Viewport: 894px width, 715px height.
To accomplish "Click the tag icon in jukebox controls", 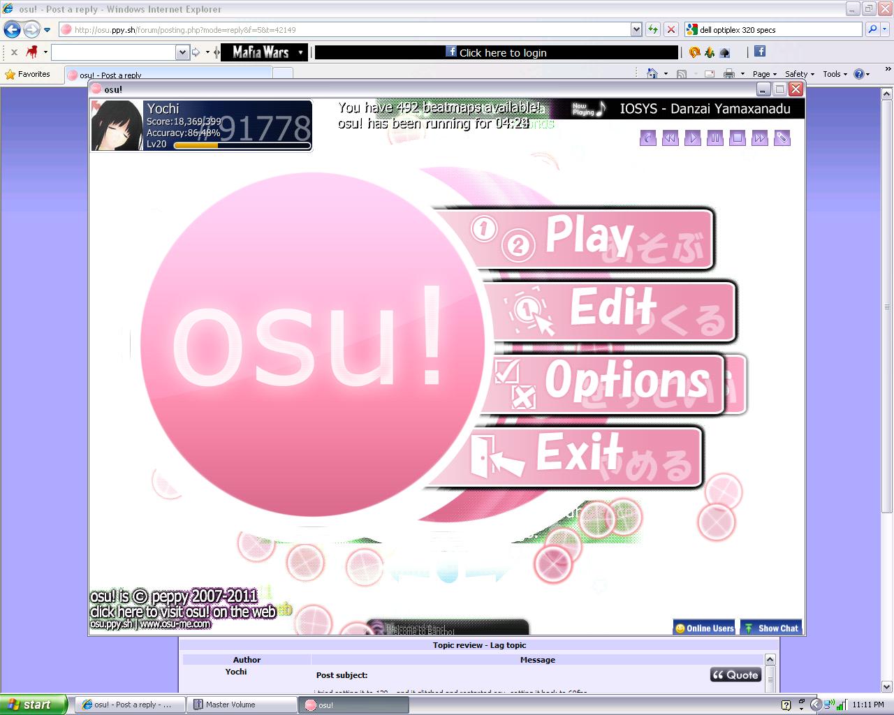I will pyautogui.click(x=782, y=138).
